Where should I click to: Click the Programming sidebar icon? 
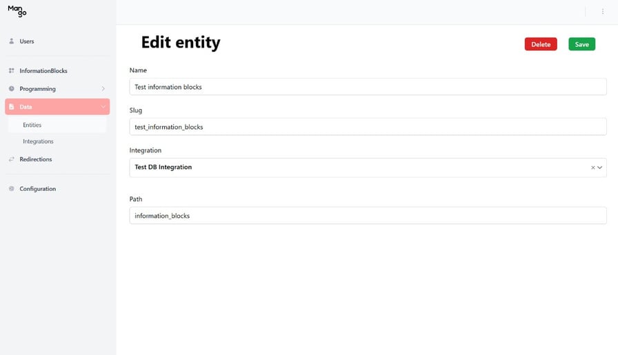12,89
